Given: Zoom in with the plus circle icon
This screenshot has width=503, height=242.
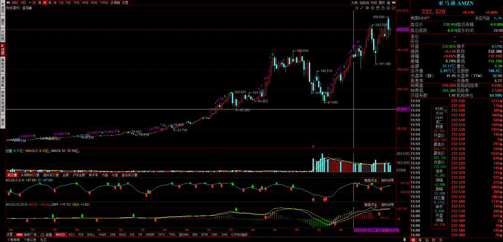Looking at the screenshot, I should coord(389,8).
